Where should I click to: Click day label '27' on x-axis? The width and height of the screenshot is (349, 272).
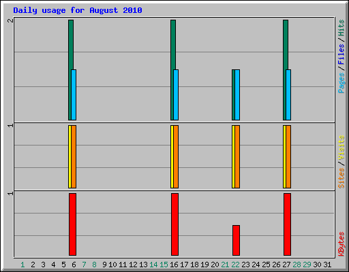pos(286,265)
